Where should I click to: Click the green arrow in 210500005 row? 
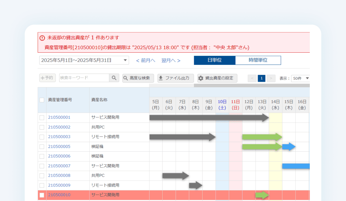[x=262, y=147]
